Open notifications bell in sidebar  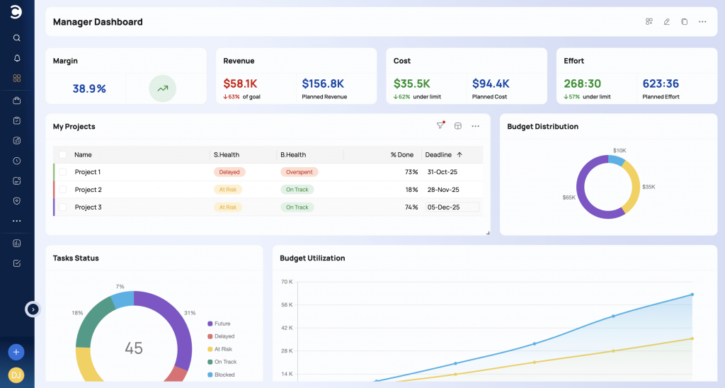tap(17, 58)
